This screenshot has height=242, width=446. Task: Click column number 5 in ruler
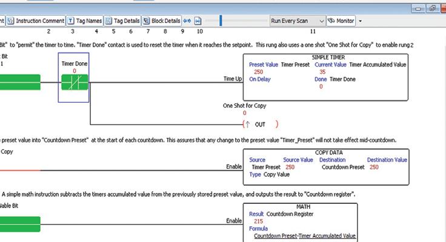(113, 31)
